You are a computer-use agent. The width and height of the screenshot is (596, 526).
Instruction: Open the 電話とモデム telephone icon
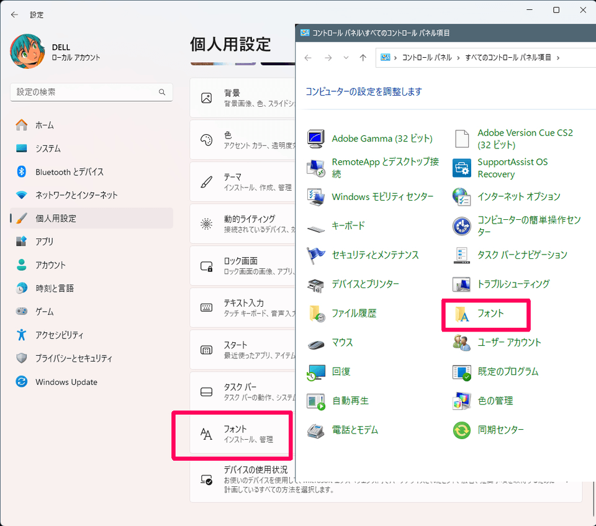point(315,430)
